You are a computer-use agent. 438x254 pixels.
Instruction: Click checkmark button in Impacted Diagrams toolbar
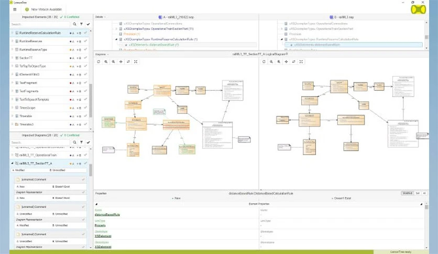pyautogui.click(x=88, y=142)
